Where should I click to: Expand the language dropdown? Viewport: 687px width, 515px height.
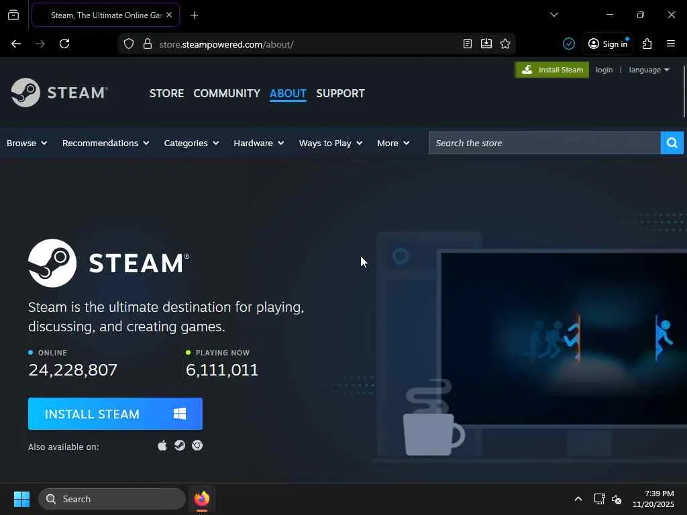649,70
